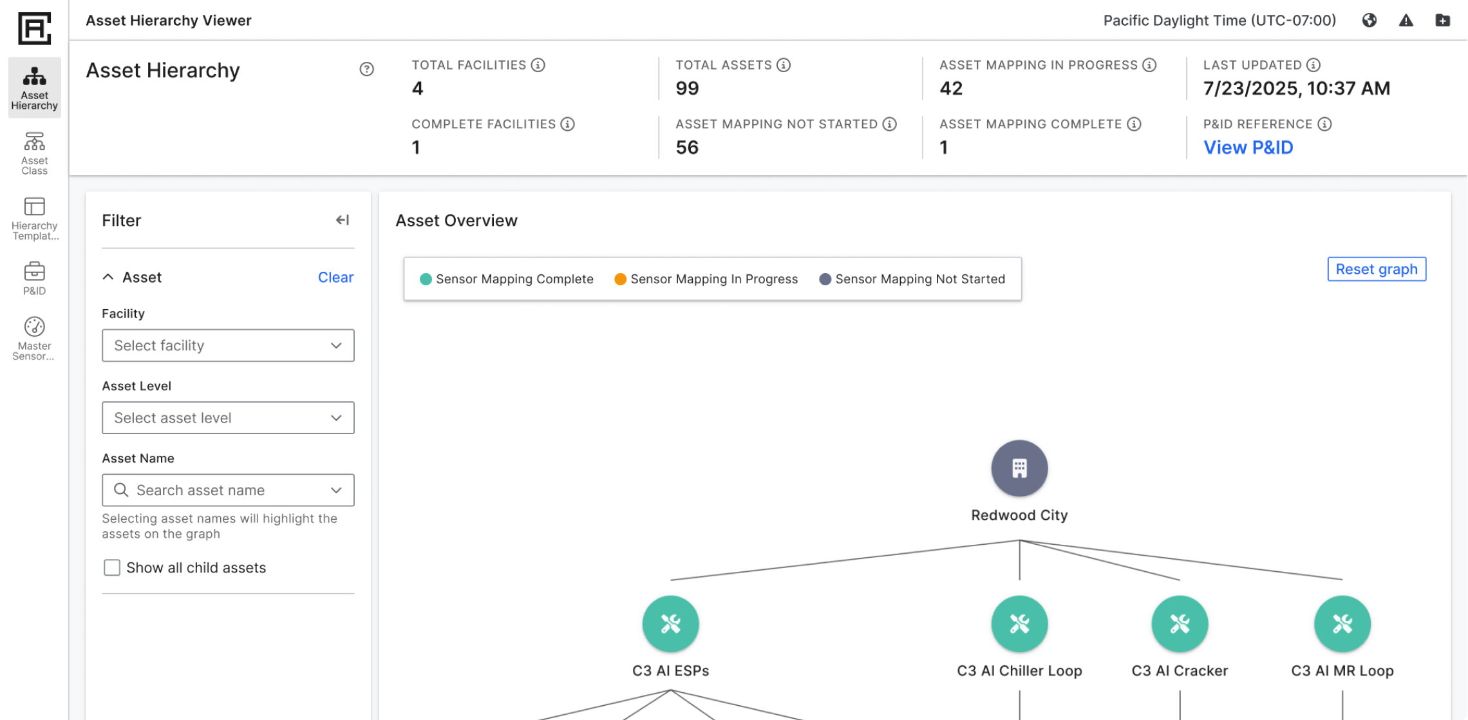Select the Redwood City facility node
Image resolution: width=1468 pixels, height=720 pixels.
coord(1019,468)
